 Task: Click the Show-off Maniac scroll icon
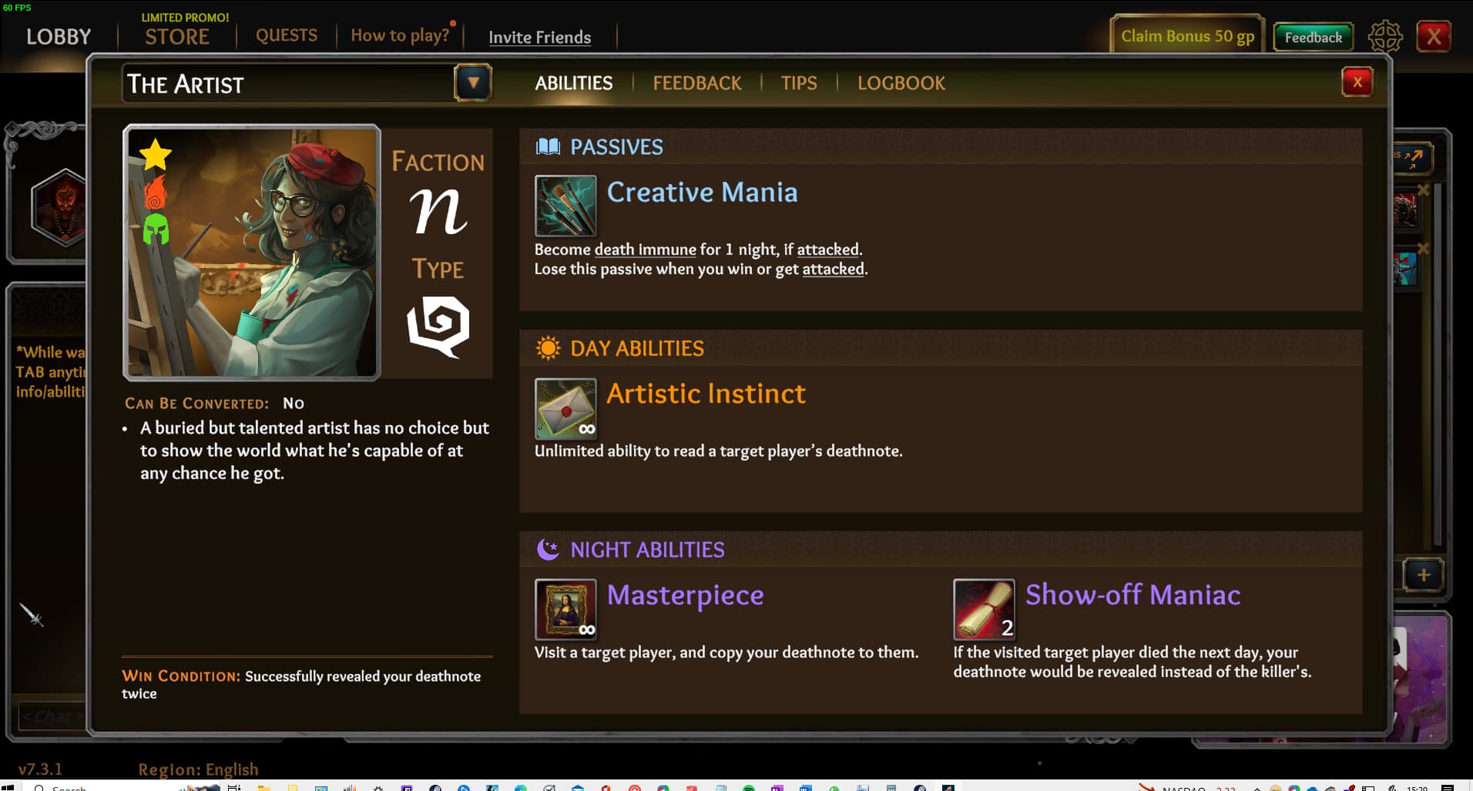[984, 609]
